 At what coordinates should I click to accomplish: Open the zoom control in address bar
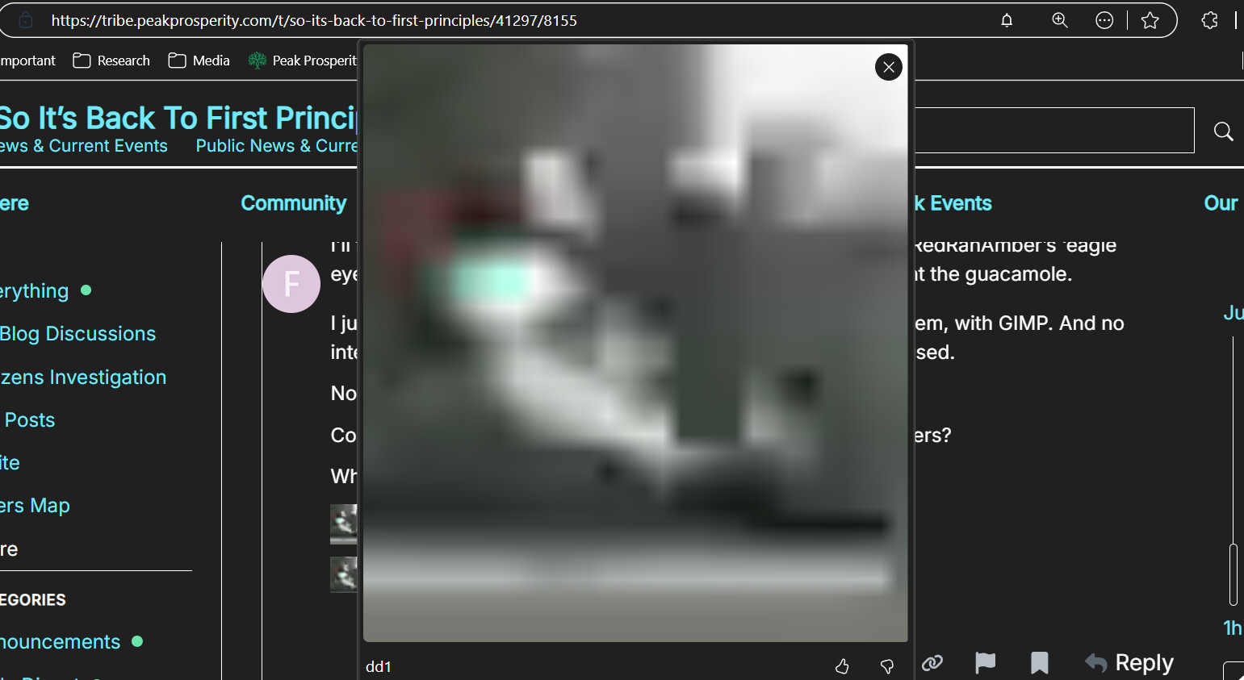pos(1059,21)
